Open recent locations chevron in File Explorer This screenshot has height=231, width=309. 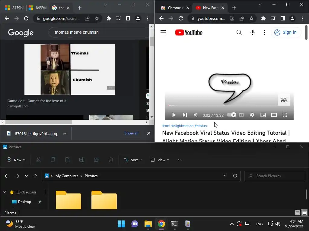(x=27, y=176)
